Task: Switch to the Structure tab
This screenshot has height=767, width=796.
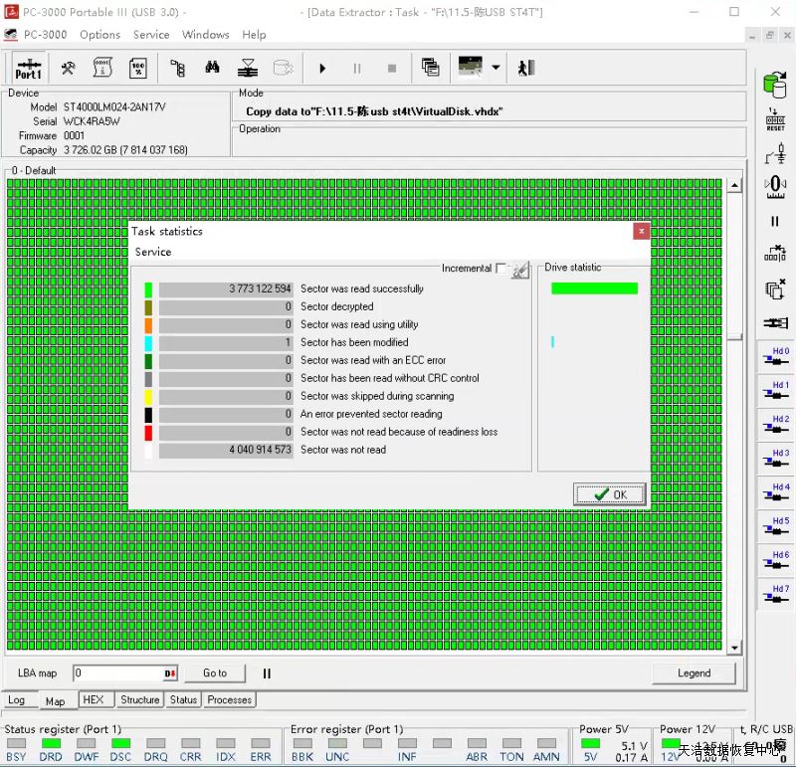Action: click(x=139, y=700)
